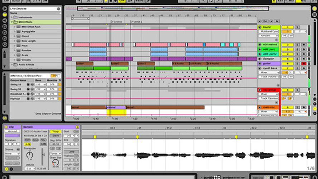Screen dimensions: 318x179
Task: Expand the Arpeggiator device
Action: click(15, 32)
